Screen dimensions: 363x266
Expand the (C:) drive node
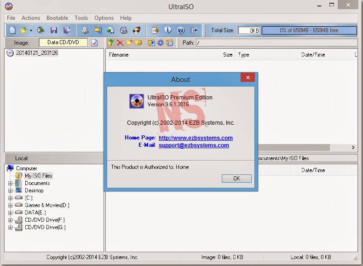pos(10,198)
